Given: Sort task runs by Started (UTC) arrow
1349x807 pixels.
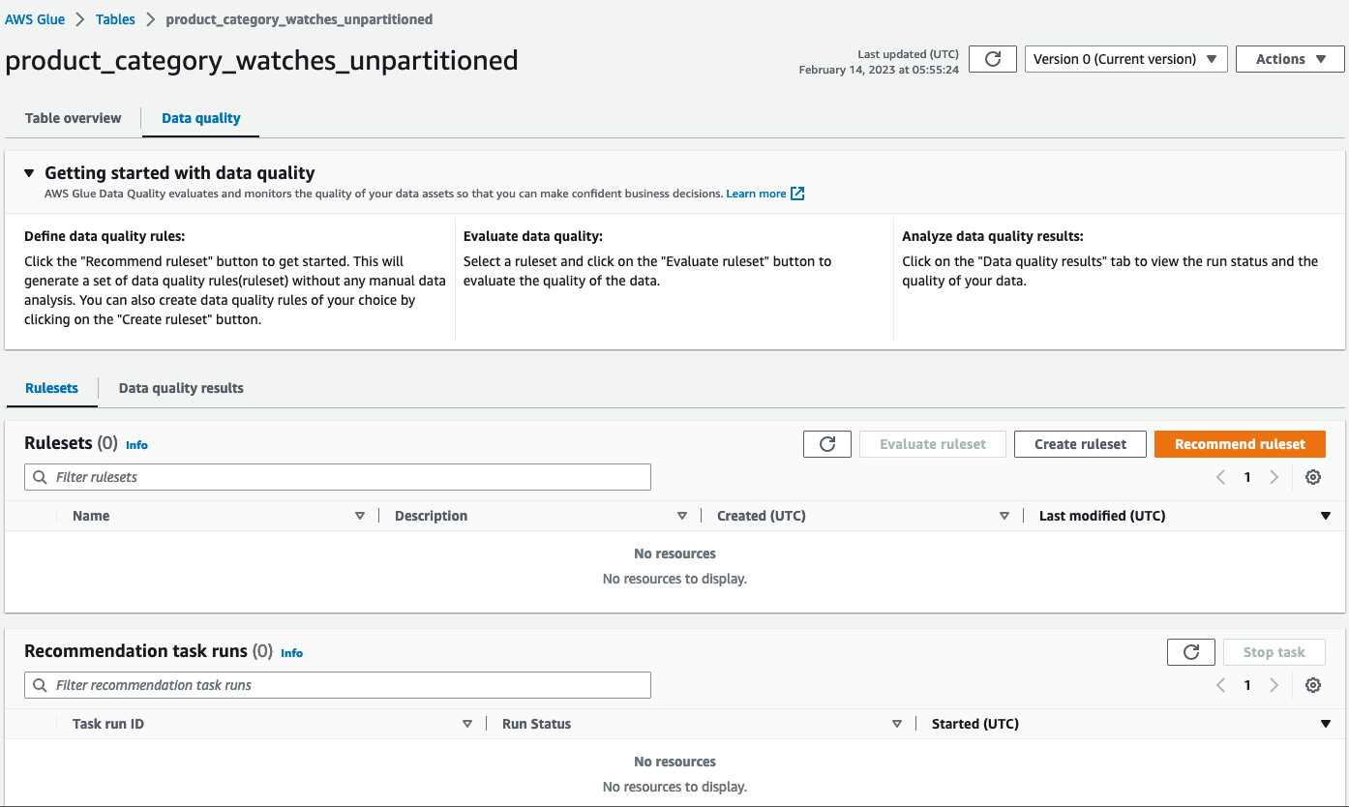Looking at the screenshot, I should [1326, 724].
